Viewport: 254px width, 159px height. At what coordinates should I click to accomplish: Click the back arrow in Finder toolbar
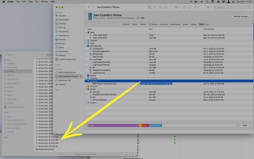tap(89, 7)
